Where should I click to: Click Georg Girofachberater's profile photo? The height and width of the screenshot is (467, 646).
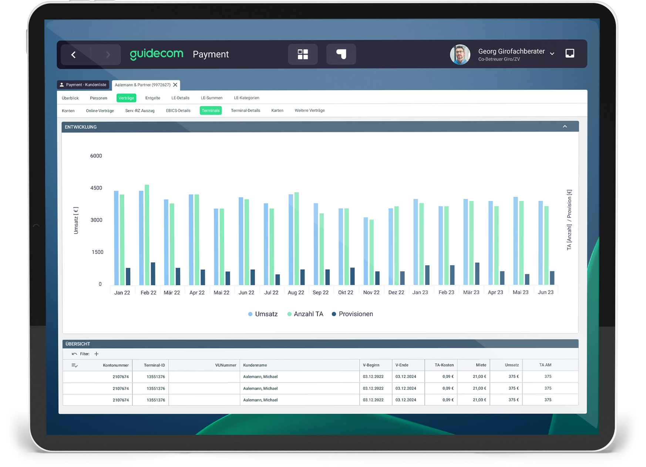460,54
